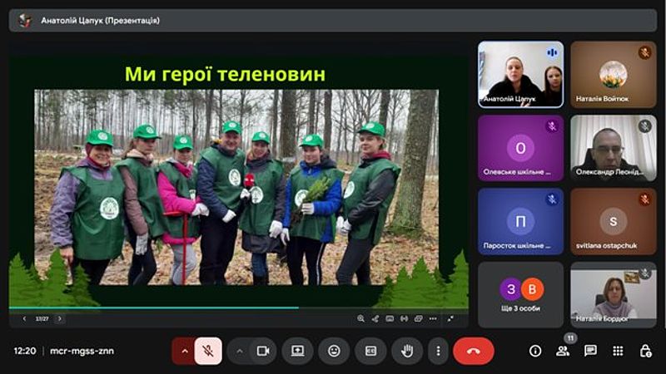Go to previous slide in presentation

click(x=24, y=318)
